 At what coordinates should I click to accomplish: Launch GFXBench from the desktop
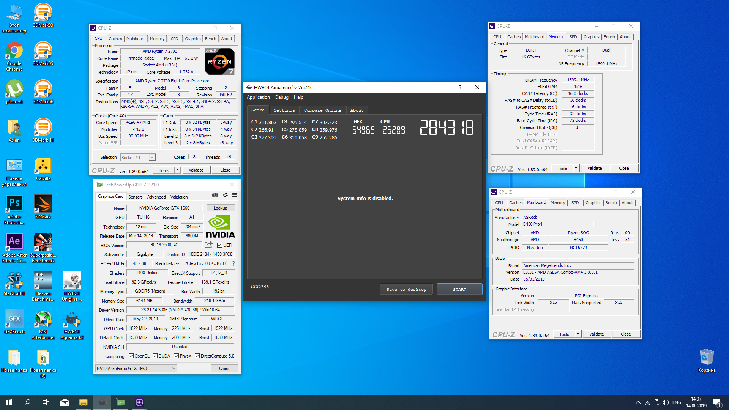point(14,322)
